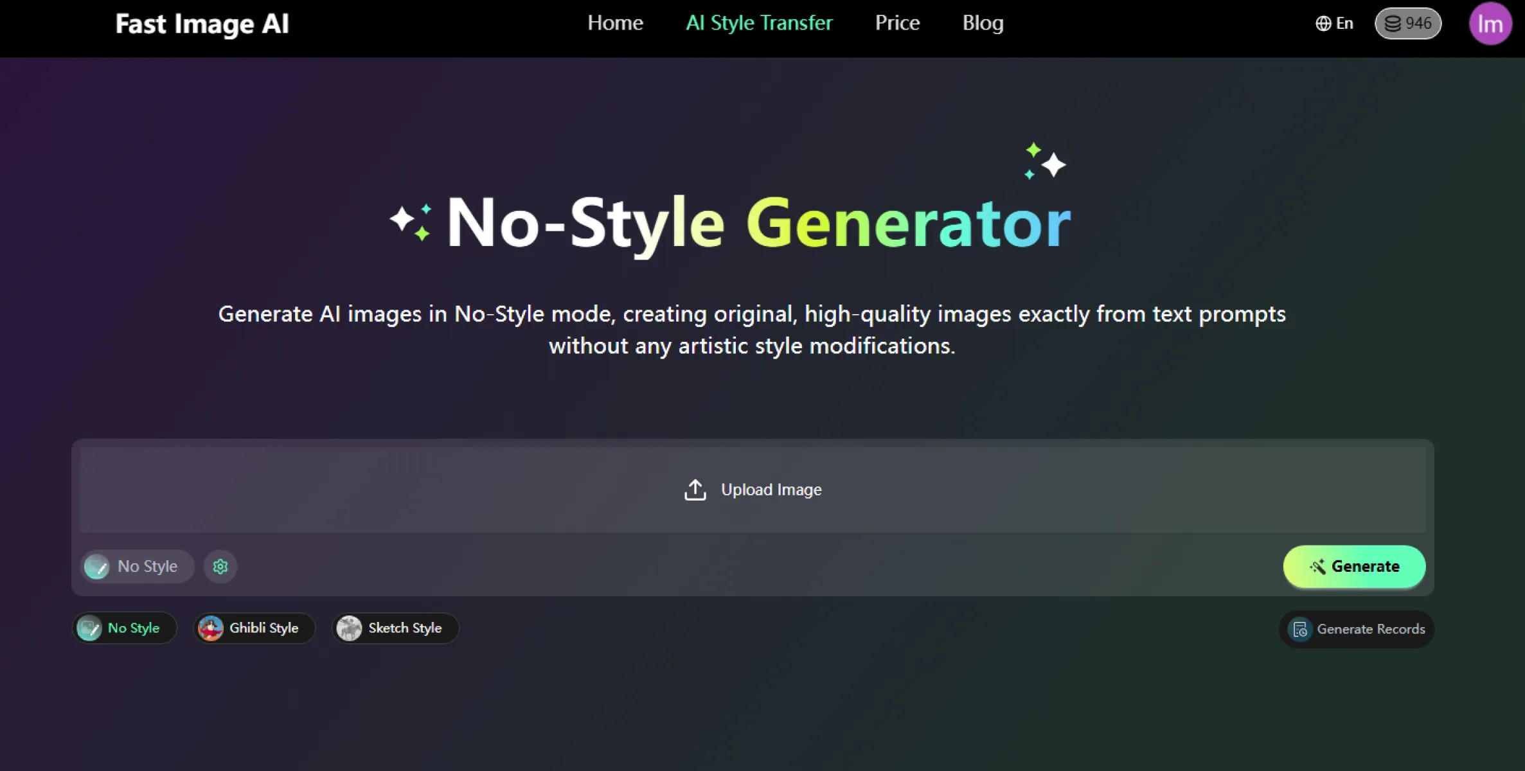Click the Ghibli Style thumbnail icon

(211, 628)
